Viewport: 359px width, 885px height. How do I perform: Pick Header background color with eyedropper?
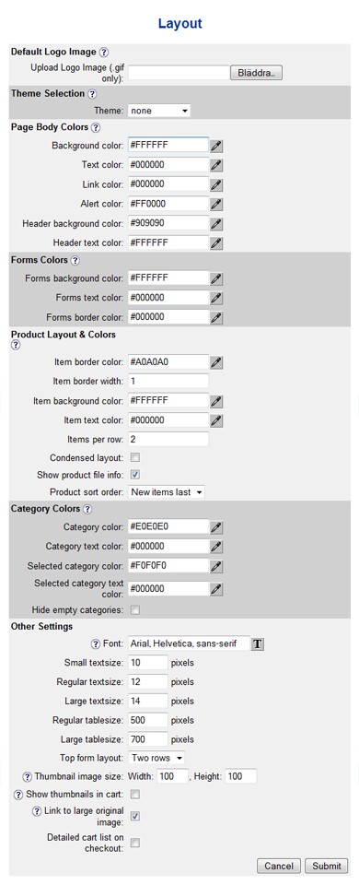pyautogui.click(x=216, y=223)
